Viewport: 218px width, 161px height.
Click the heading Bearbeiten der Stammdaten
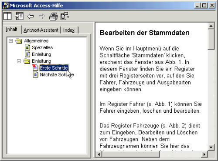[x=145, y=33]
